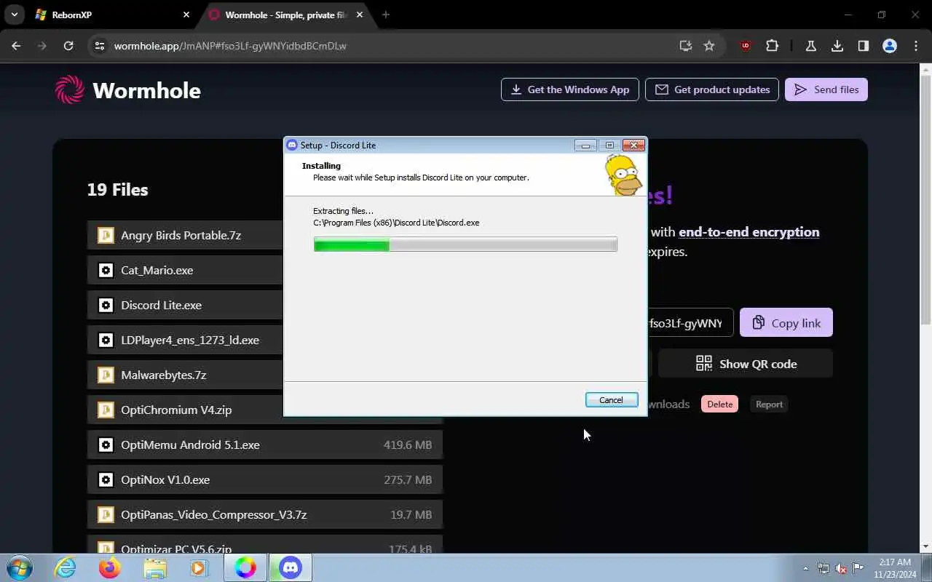Screen dimensions: 932x582
Task: Open Chrome Labs flask icon
Action: (x=810, y=46)
